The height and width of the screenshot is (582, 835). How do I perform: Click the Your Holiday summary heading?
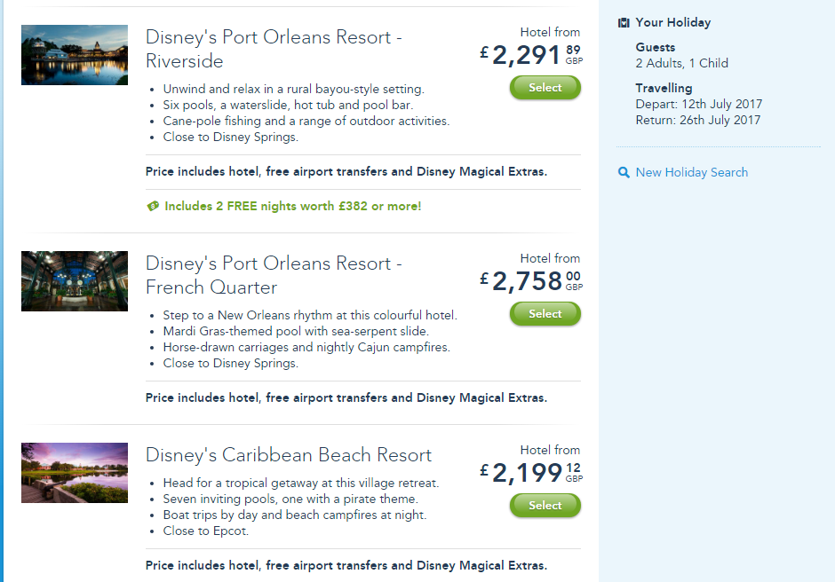click(x=672, y=23)
